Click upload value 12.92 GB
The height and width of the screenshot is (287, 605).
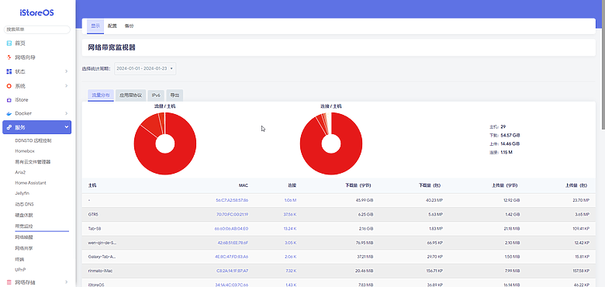click(x=511, y=200)
